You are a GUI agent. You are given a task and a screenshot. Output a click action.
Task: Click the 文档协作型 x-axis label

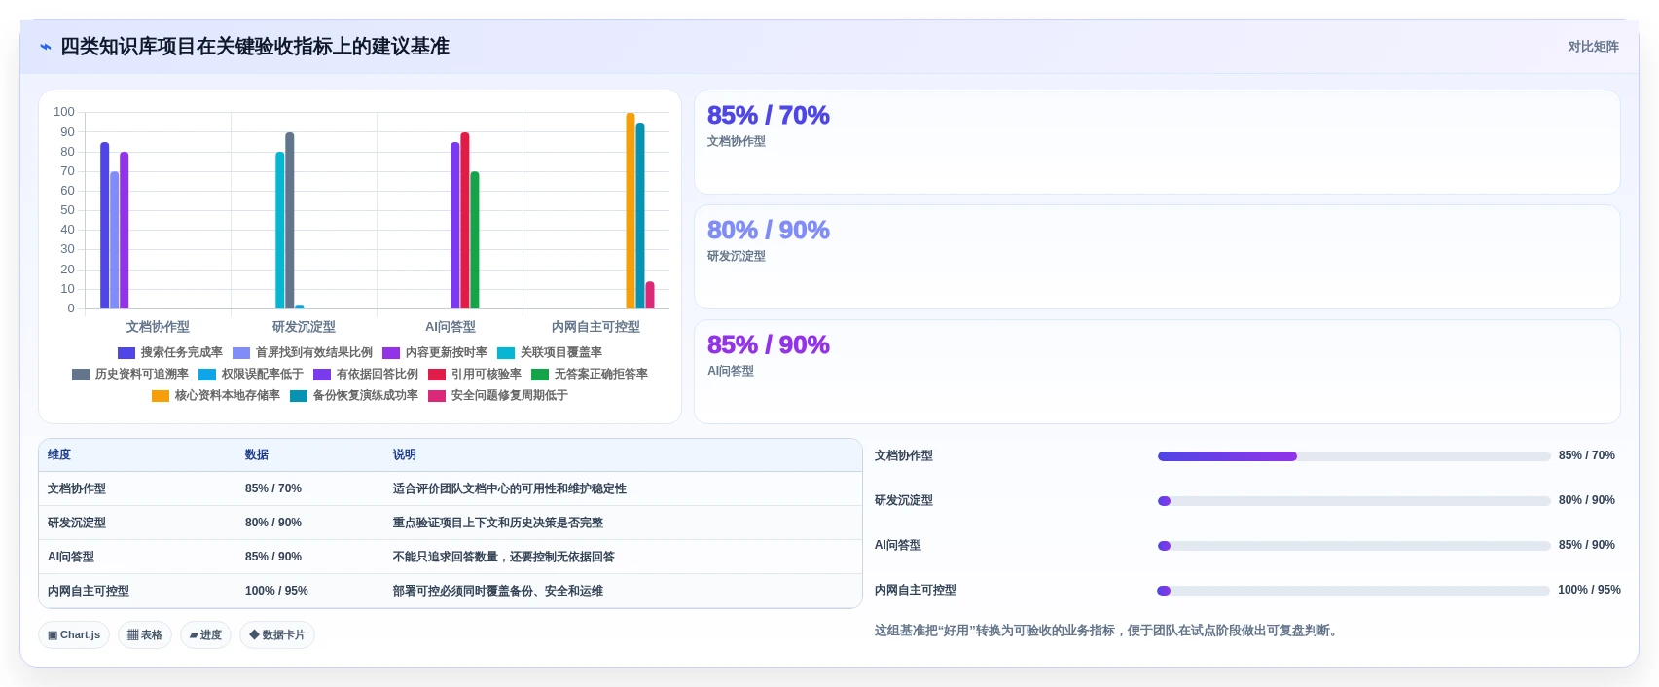(x=158, y=327)
